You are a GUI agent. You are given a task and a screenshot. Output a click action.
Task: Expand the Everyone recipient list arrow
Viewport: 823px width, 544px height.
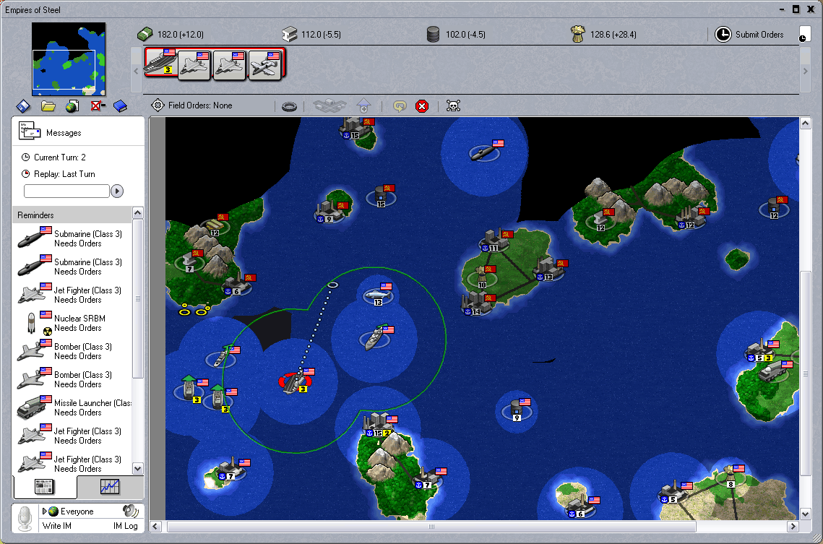[45, 511]
